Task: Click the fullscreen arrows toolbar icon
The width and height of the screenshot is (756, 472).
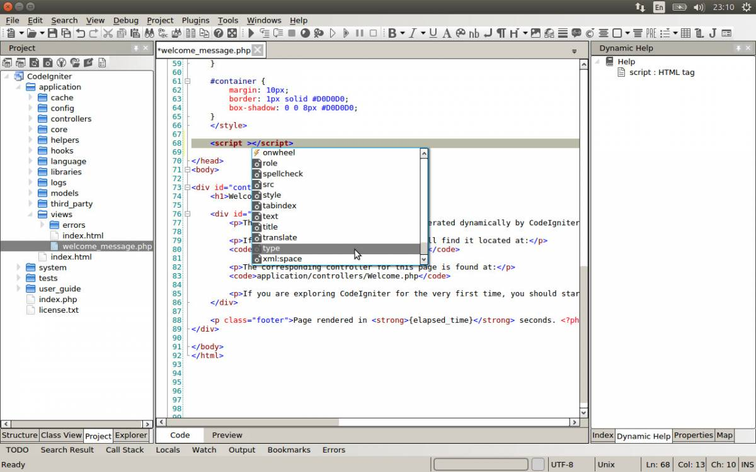Action: pos(232,33)
